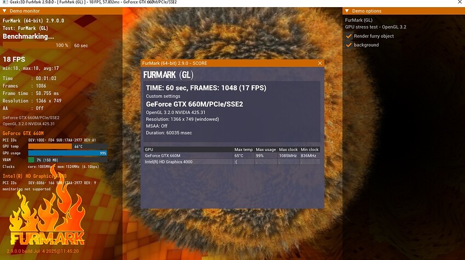
Task: Click the Intel(R) HD Graphics heading in monitor
Action: pos(34,176)
